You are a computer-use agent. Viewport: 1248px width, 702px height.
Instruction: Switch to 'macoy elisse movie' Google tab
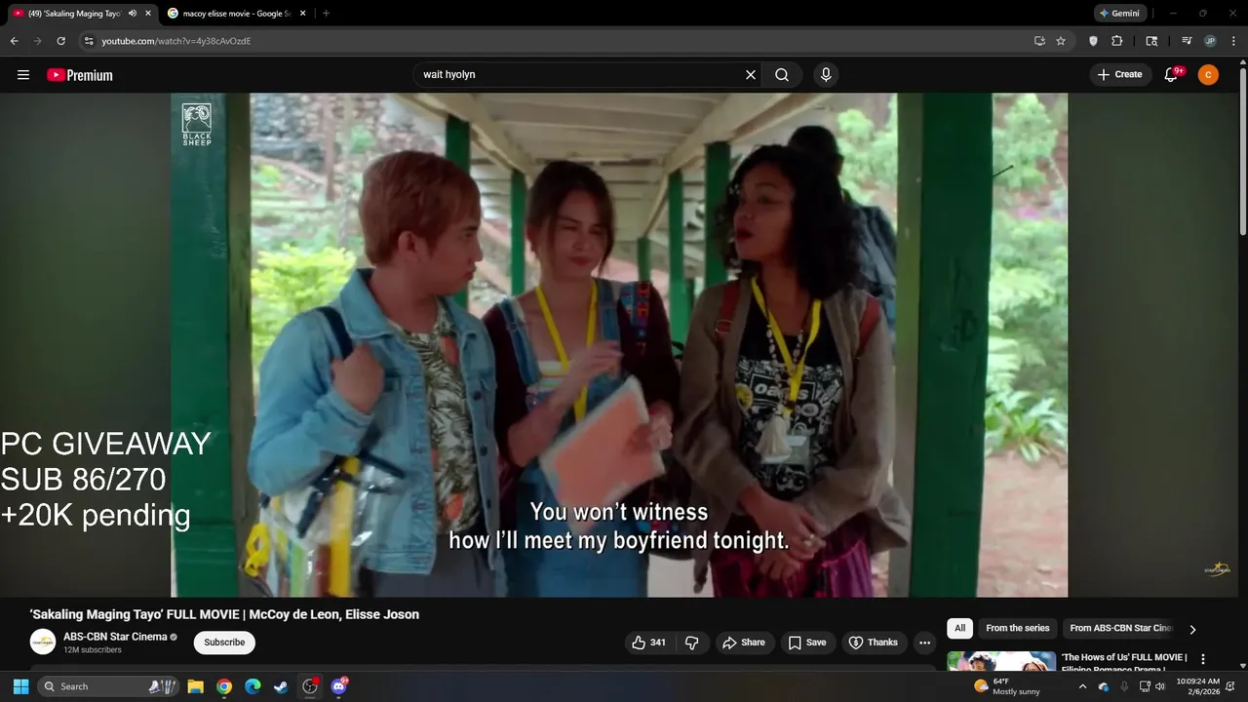tap(237, 14)
